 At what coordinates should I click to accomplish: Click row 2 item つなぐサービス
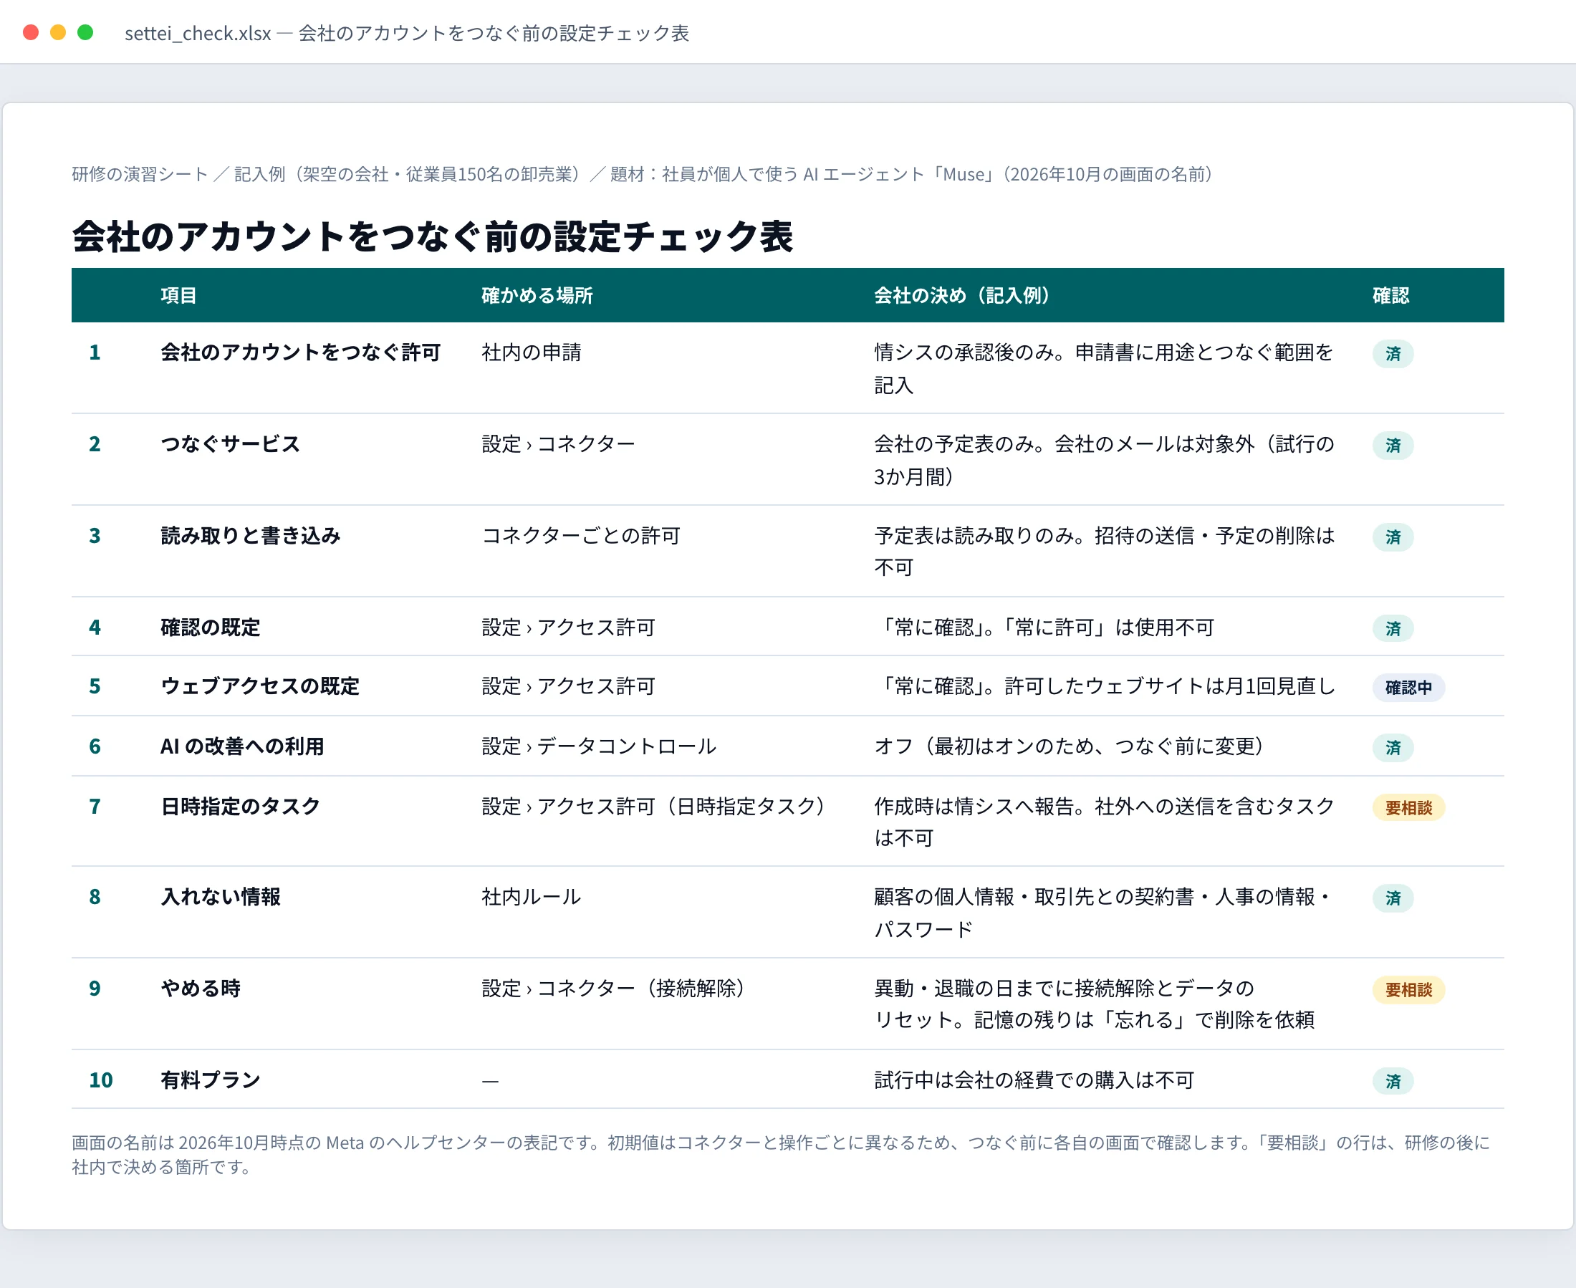coord(230,443)
